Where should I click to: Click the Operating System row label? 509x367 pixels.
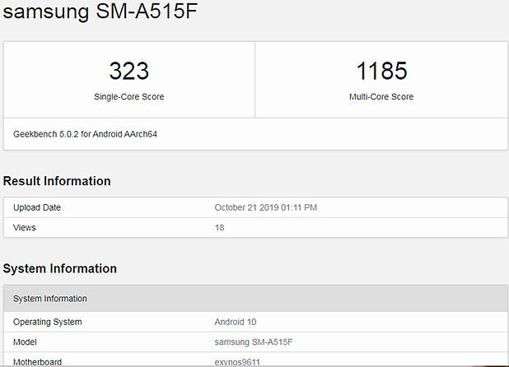pos(48,322)
